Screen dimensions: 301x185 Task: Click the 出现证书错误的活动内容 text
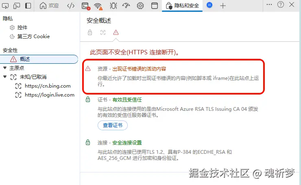(139, 69)
